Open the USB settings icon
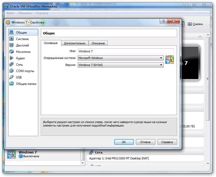The height and width of the screenshot is (177, 216). click(x=11, y=77)
